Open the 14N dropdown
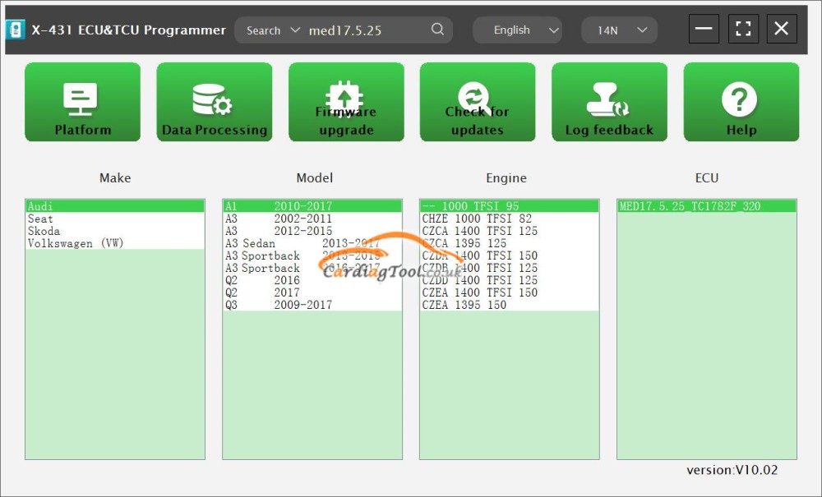822x497 pixels. 619,30
